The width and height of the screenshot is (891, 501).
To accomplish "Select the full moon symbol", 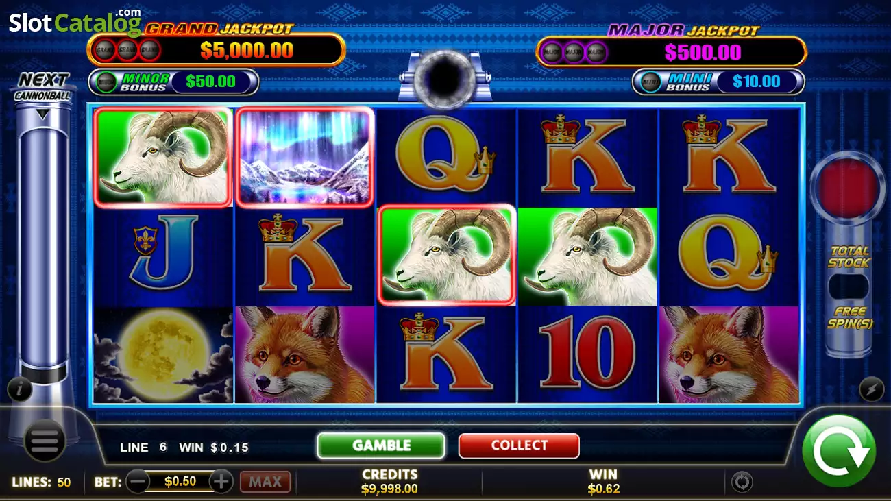I will tap(163, 355).
